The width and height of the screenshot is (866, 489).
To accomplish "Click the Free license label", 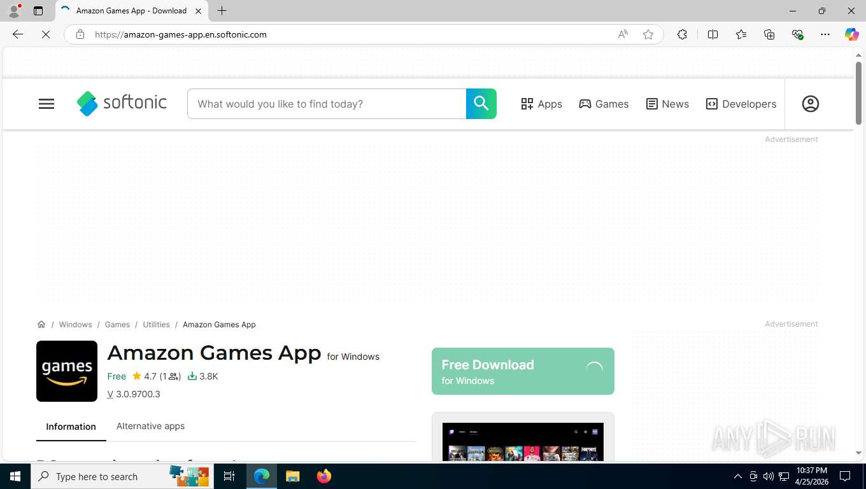I will click(117, 376).
